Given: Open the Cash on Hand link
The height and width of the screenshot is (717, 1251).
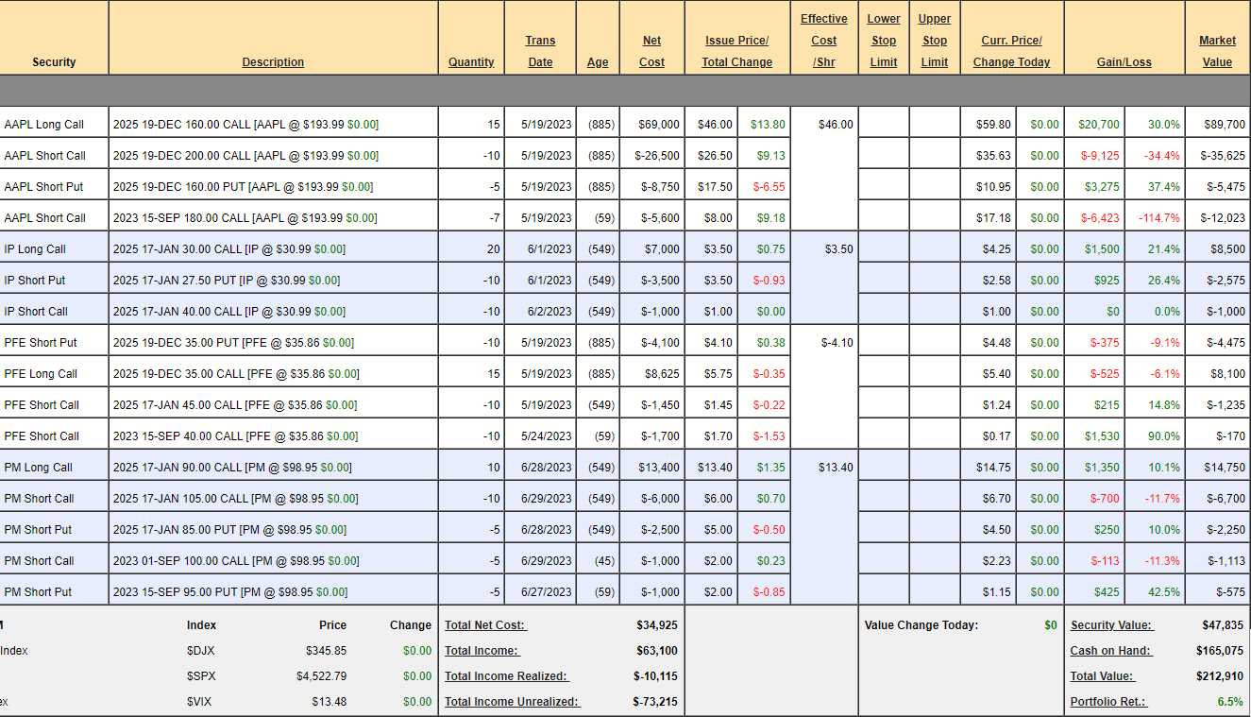Looking at the screenshot, I should [x=1111, y=651].
